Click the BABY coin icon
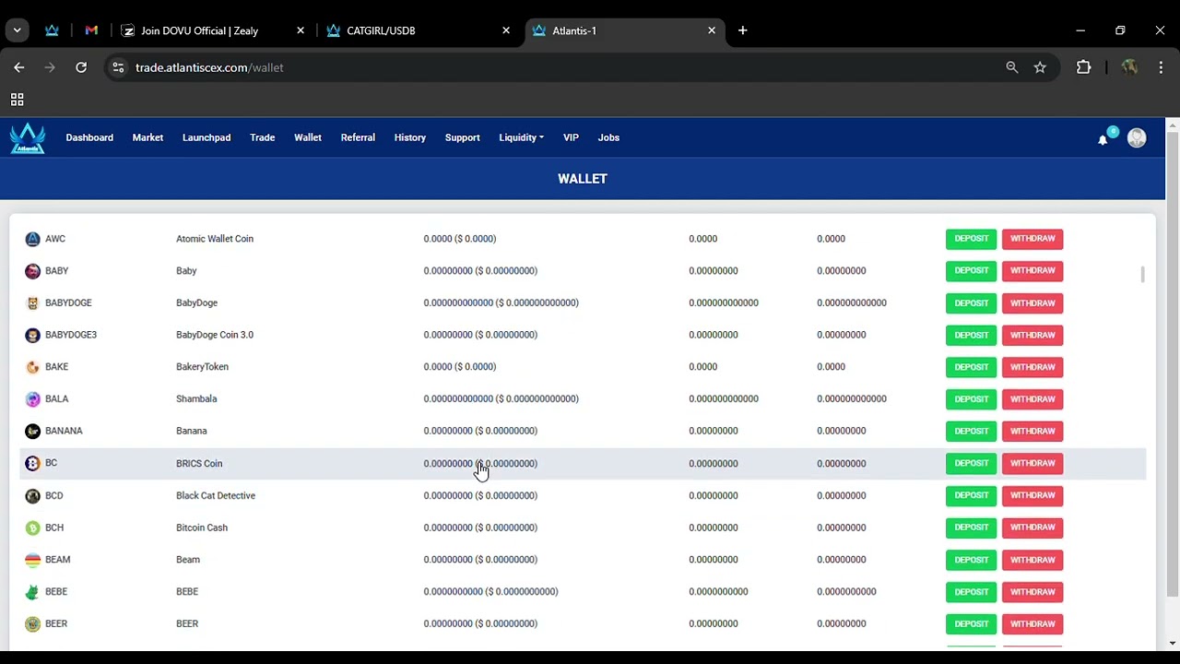The width and height of the screenshot is (1180, 664). pos(32,271)
